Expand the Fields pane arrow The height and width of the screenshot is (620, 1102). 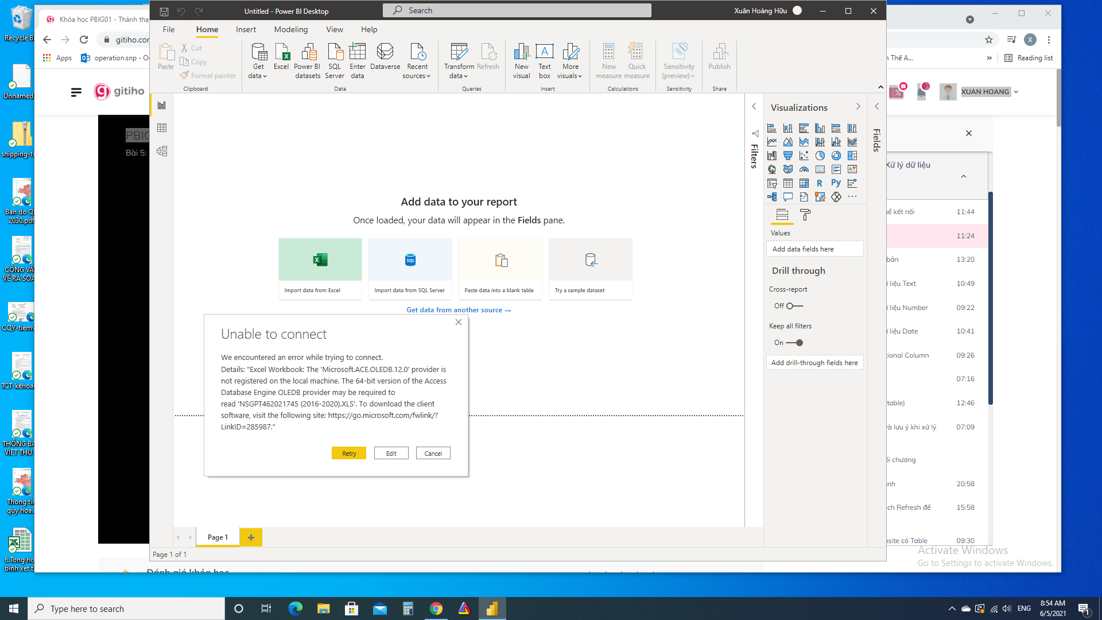click(x=877, y=107)
